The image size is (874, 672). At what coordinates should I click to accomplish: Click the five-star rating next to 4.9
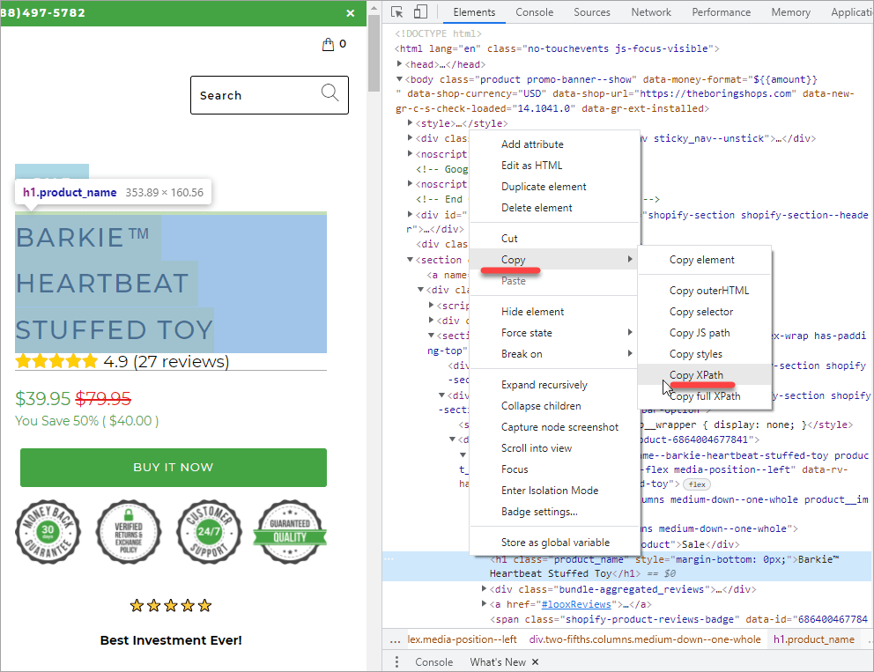pos(56,362)
